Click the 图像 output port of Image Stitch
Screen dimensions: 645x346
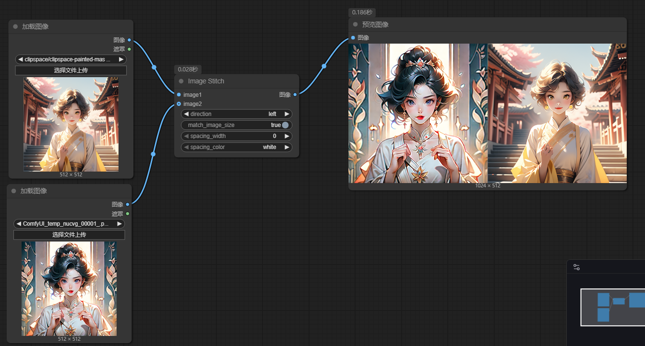pyautogui.click(x=295, y=95)
